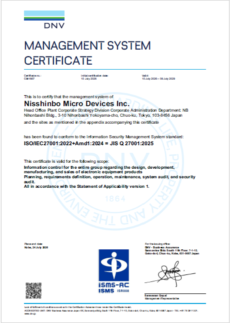Click the 'ISR008' registration code

(x=122, y=291)
